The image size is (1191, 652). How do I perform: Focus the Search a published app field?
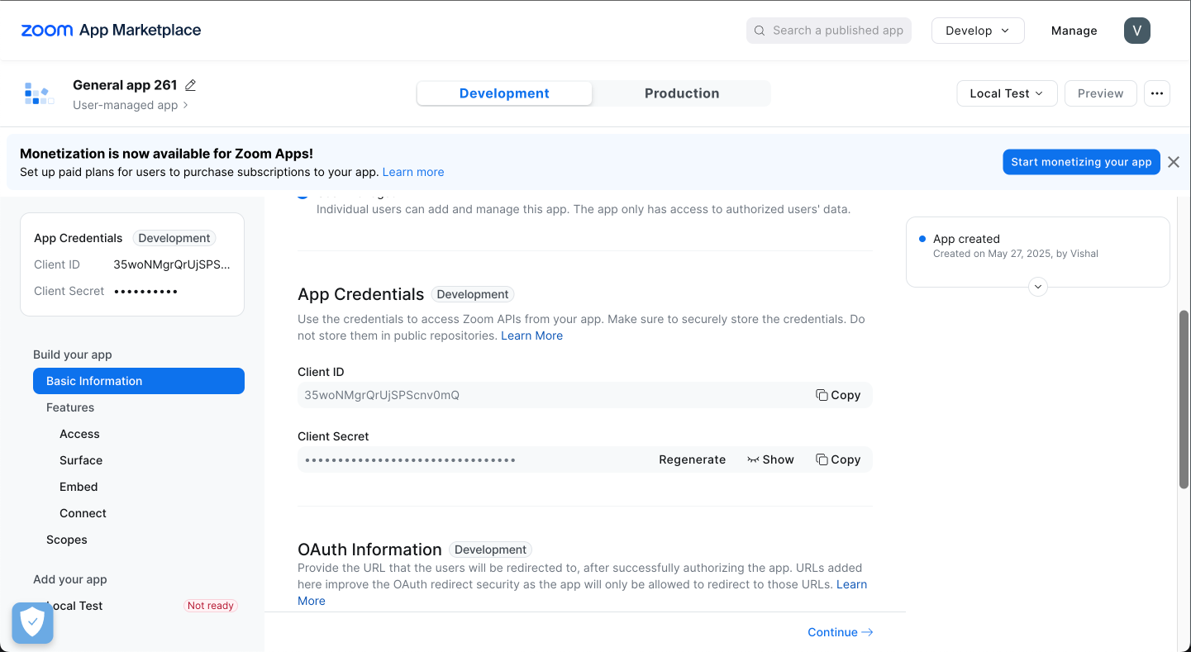[x=829, y=31]
